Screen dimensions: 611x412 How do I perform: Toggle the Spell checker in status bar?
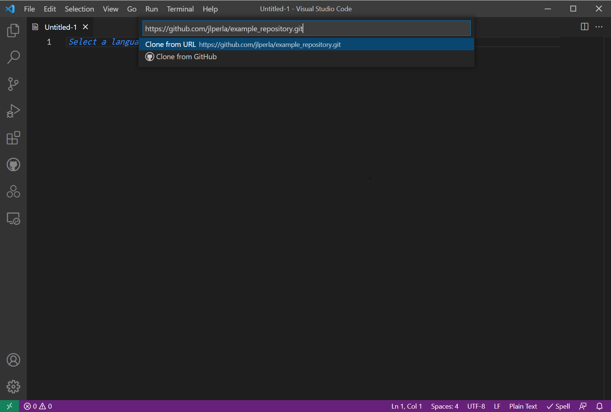tap(558, 406)
